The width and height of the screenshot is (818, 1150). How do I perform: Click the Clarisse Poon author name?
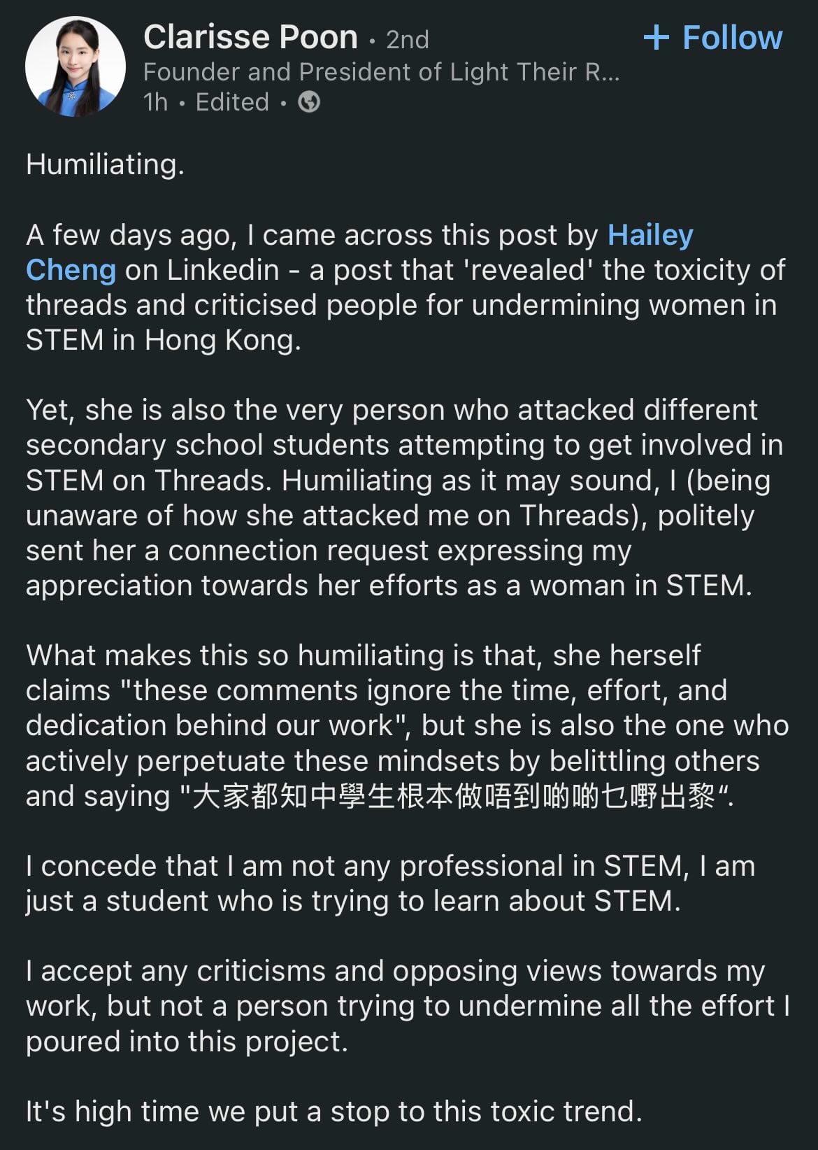pos(250,37)
